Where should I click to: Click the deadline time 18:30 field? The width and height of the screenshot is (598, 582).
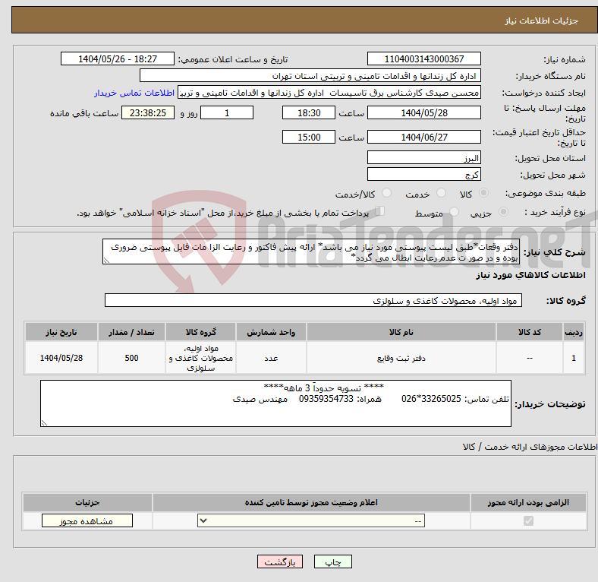coord(309,112)
